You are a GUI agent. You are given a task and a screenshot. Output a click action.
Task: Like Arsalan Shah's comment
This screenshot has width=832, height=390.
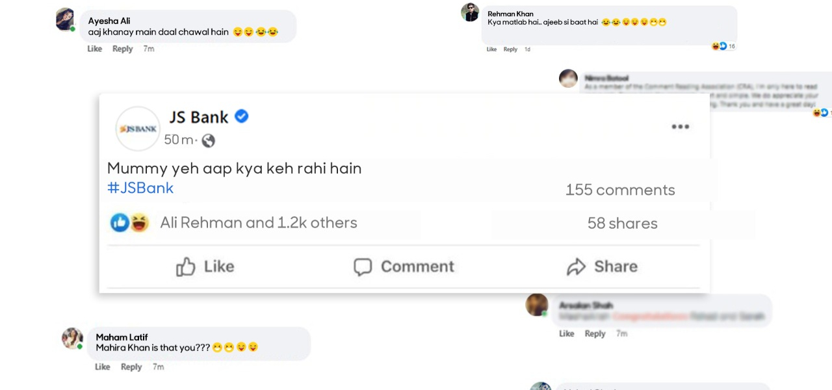(x=566, y=333)
